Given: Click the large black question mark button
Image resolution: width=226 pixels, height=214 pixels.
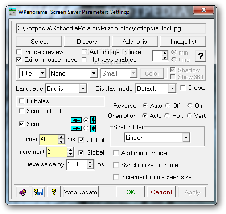Looking at the screenshot, I should click(x=201, y=56).
